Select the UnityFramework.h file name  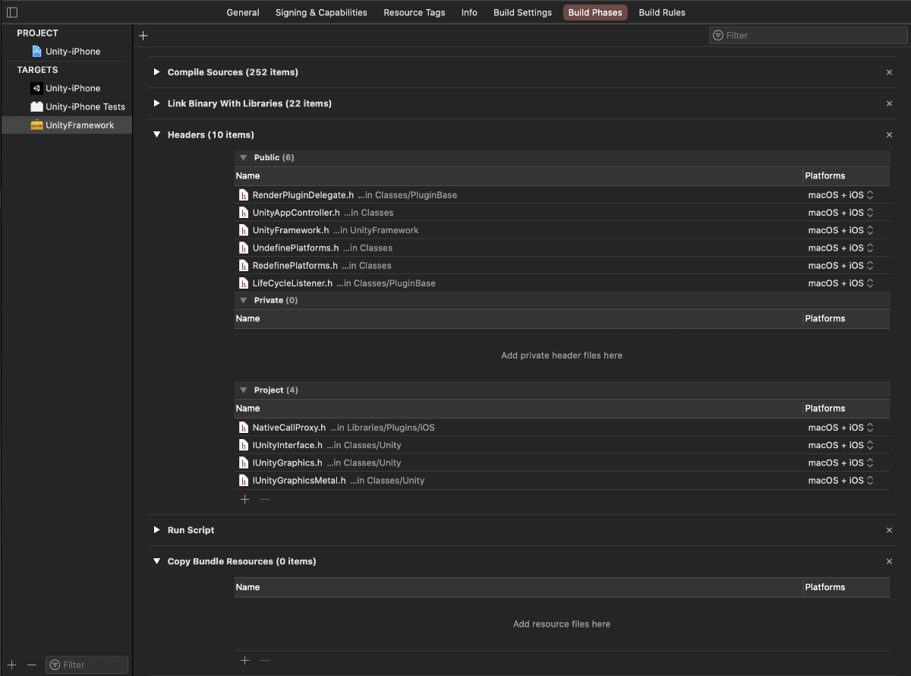(291, 230)
